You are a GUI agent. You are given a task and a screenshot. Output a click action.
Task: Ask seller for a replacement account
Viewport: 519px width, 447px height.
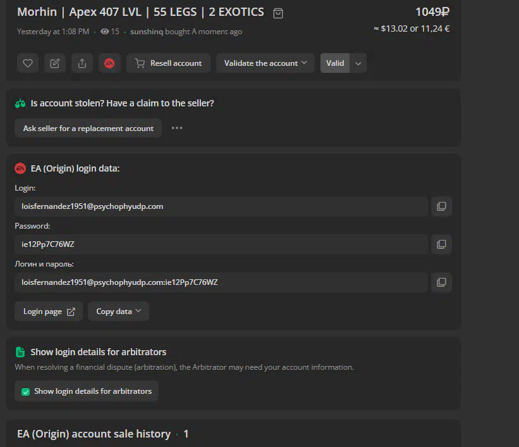(88, 129)
